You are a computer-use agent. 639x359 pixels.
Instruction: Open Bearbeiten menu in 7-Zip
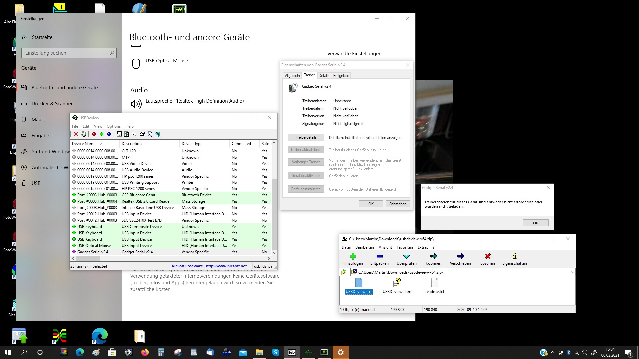click(365, 247)
